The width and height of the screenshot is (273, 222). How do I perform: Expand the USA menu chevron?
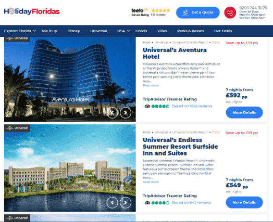129,31
